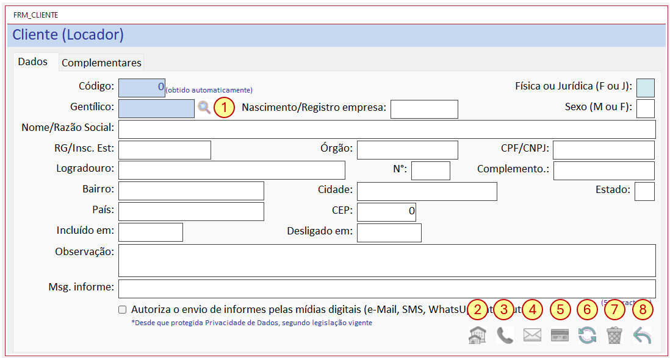Open the telephone contacts icon
This screenshot has width=670, height=358.
505,335
